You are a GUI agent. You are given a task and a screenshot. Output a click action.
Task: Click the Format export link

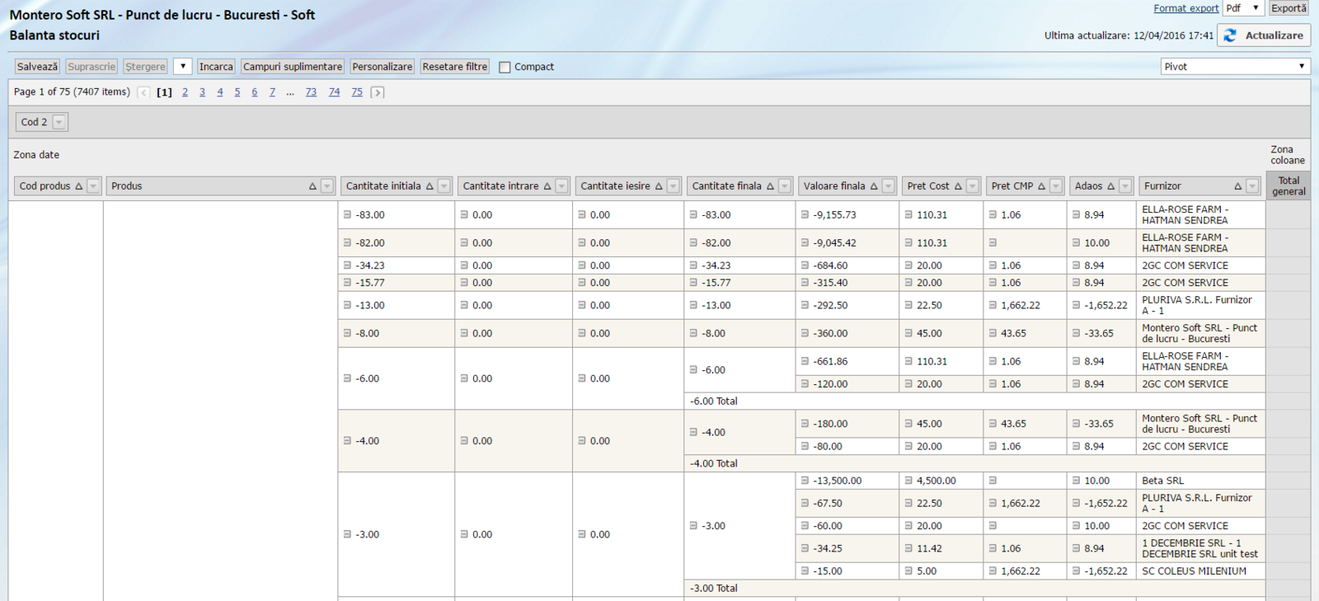[x=1185, y=8]
